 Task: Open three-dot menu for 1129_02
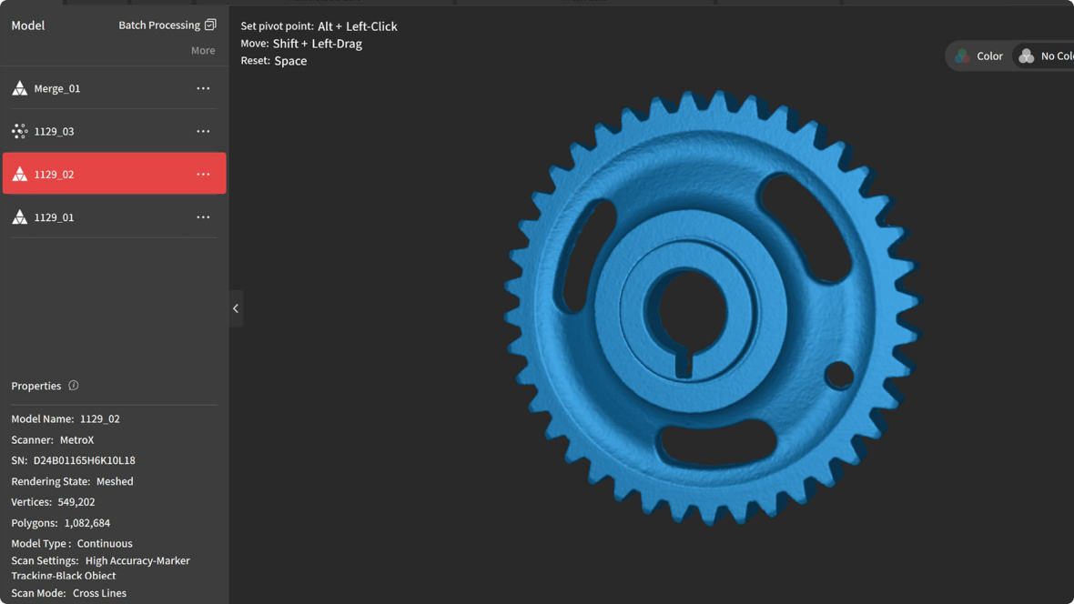tap(203, 174)
